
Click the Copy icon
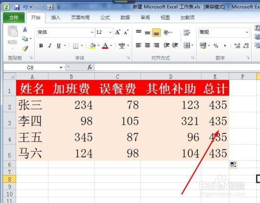[25, 38]
